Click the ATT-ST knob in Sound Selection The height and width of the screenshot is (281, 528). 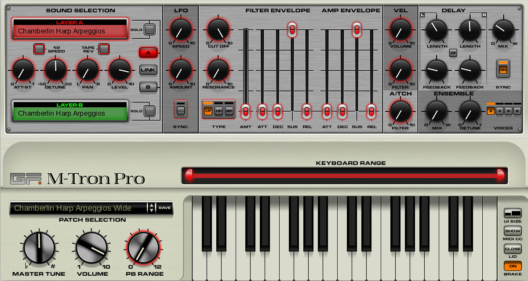[x=23, y=70]
